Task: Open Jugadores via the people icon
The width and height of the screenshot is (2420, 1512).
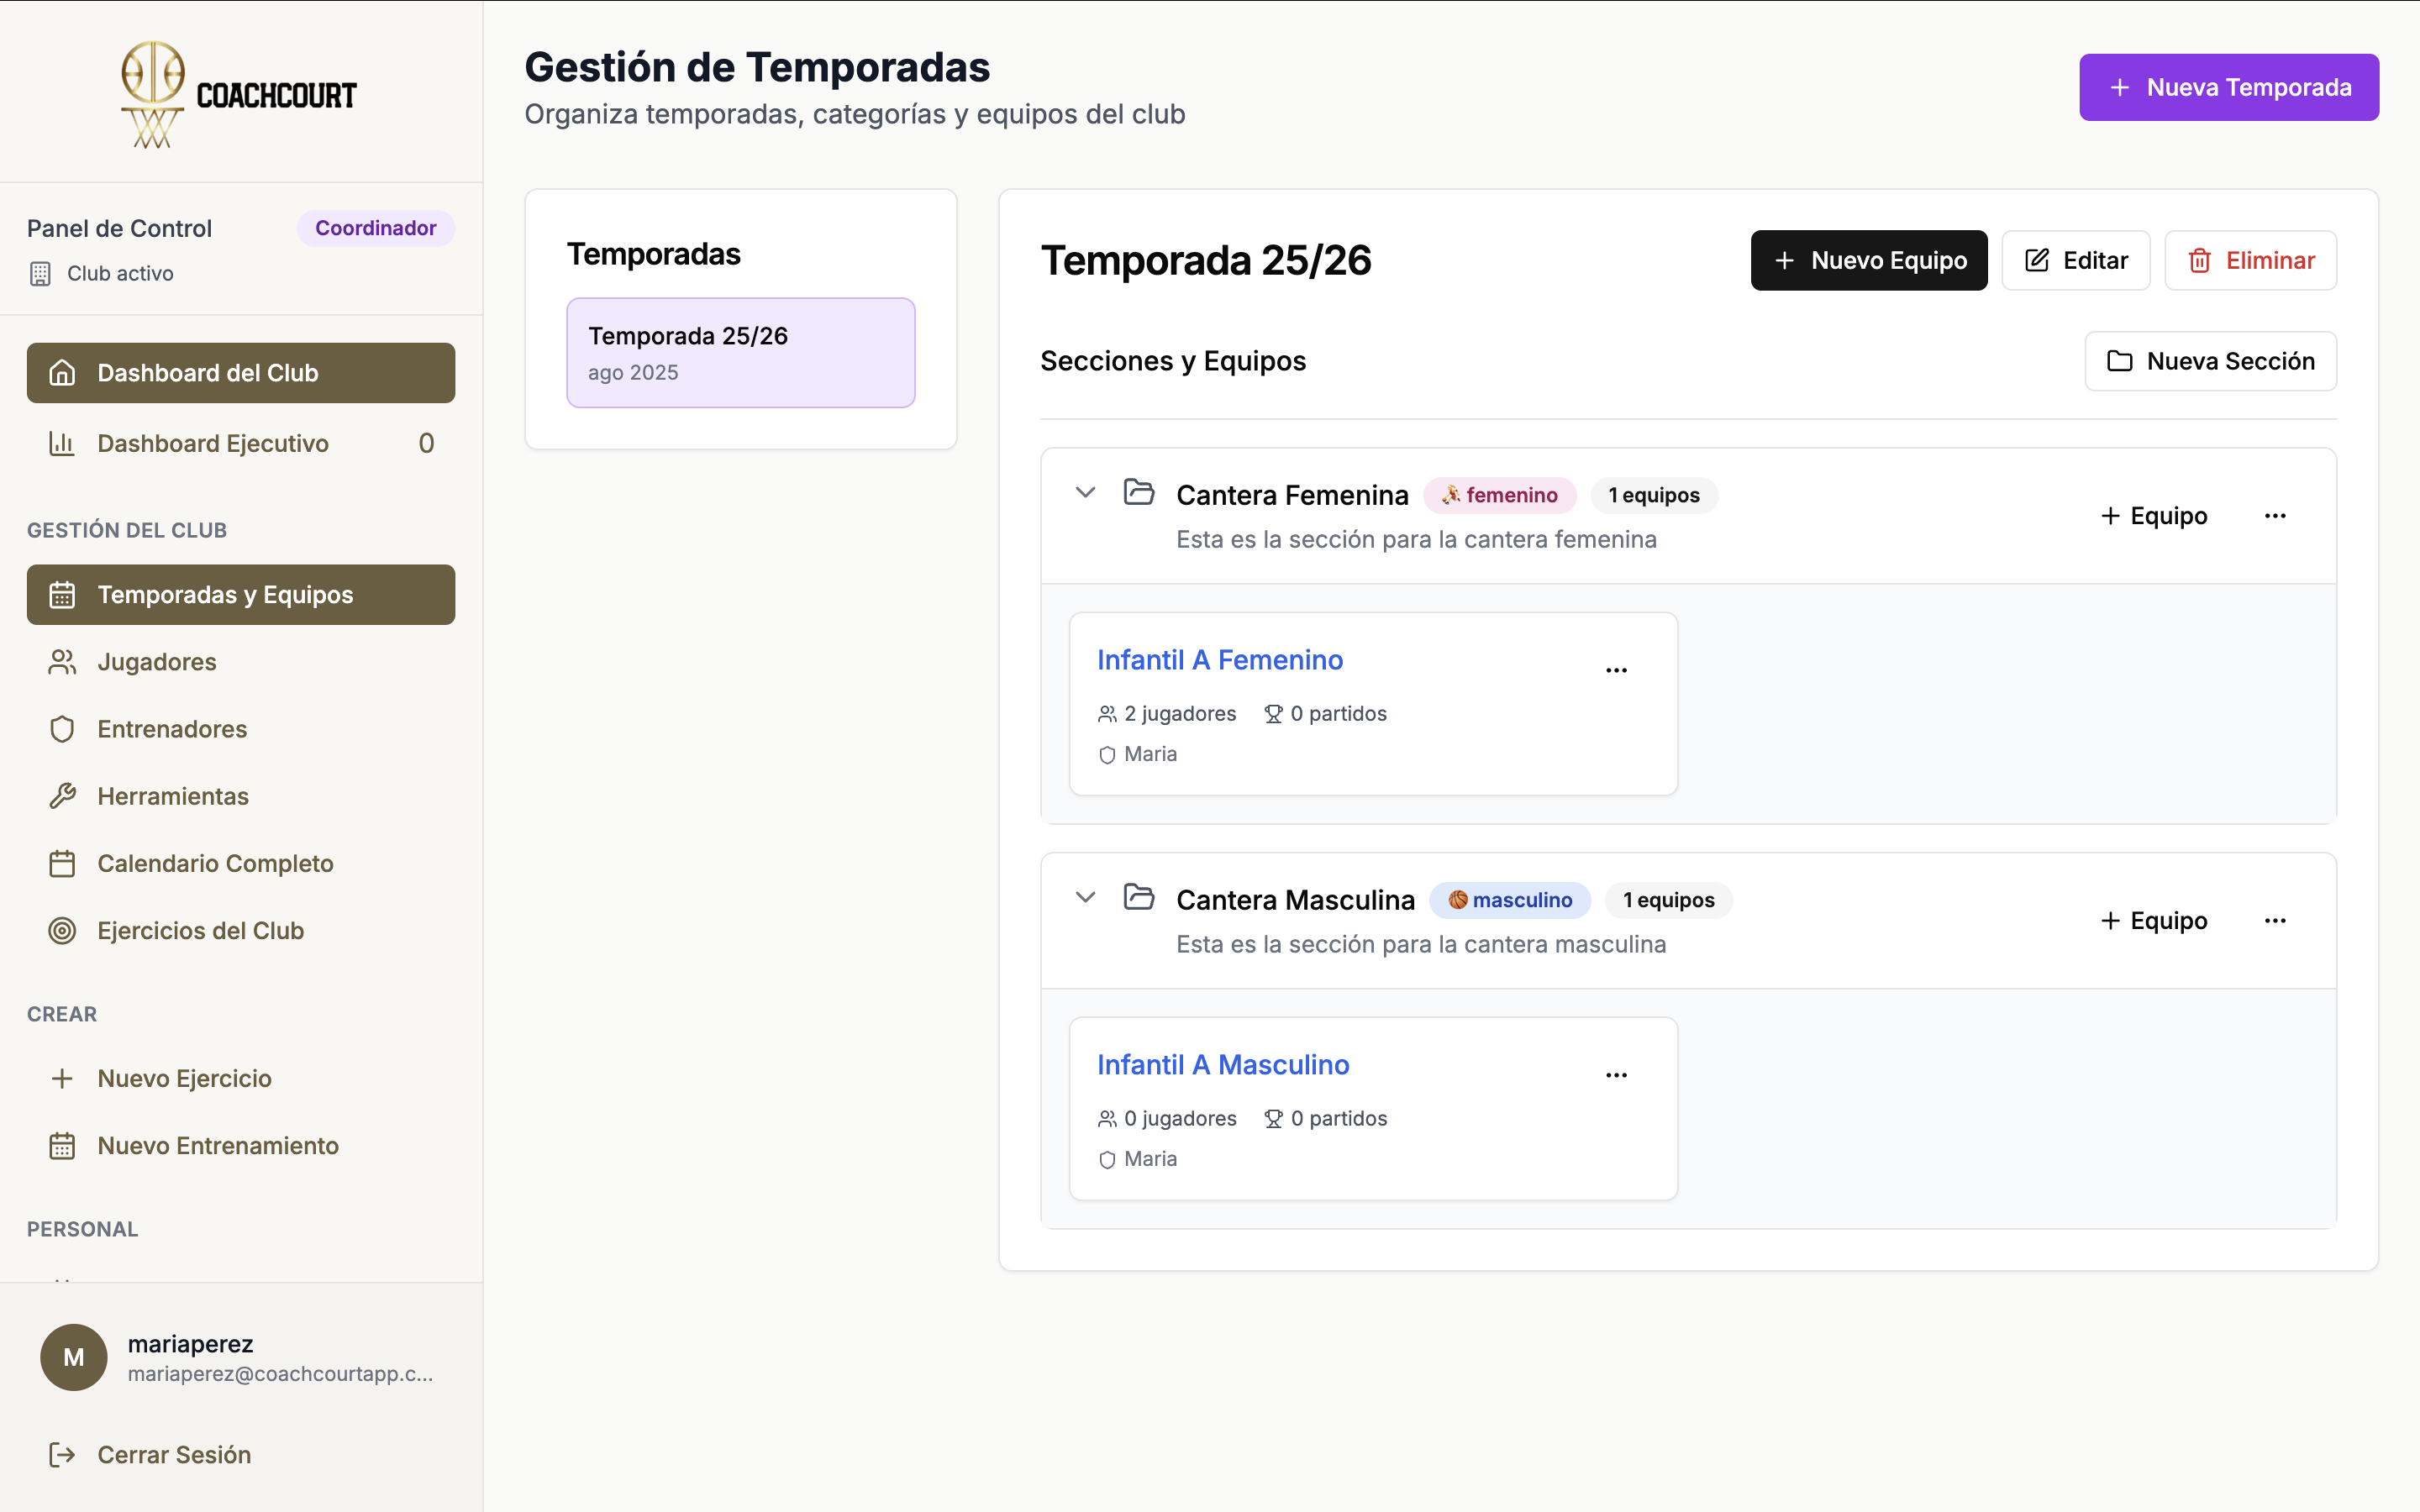Action: coord(63,661)
